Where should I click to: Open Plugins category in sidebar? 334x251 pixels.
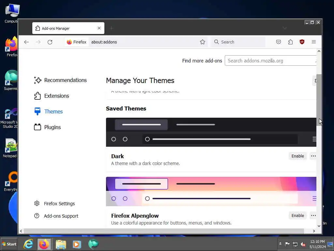pos(47,127)
